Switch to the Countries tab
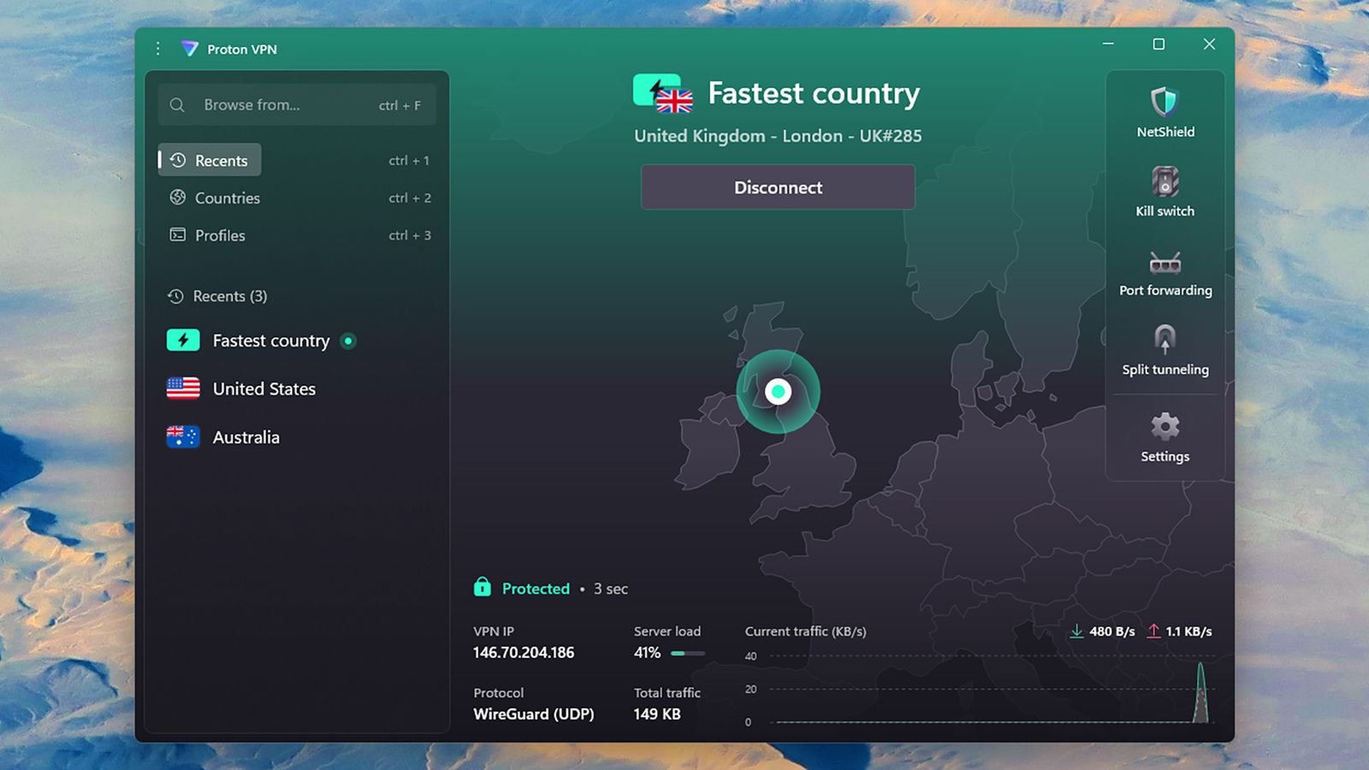The width and height of the screenshot is (1369, 770). point(227,198)
